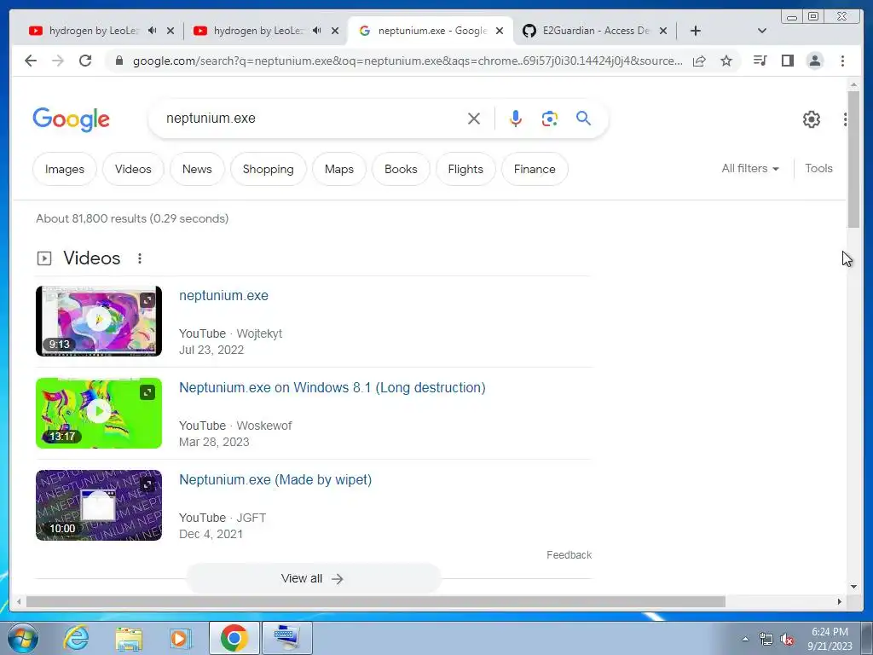
Task: Launch Internet Explorer from taskbar
Action: click(x=76, y=638)
